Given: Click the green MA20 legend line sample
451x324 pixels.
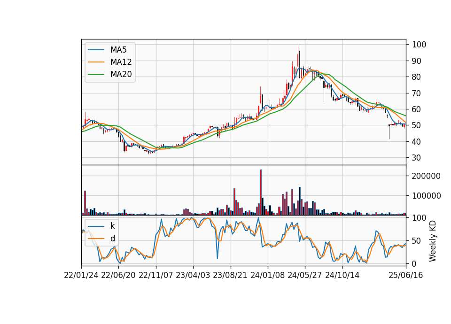Looking at the screenshot, I should (96, 74).
